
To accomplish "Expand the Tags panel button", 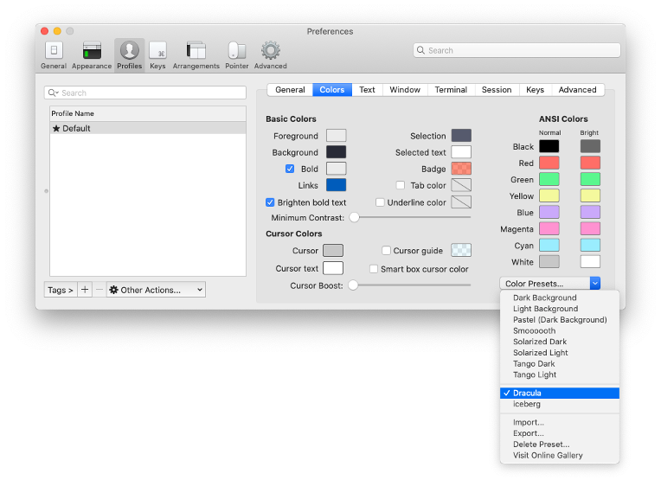I will 61,290.
